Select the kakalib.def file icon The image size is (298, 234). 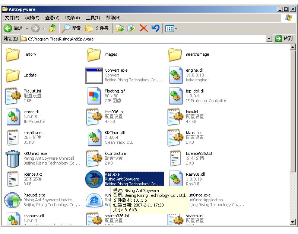point(13,137)
